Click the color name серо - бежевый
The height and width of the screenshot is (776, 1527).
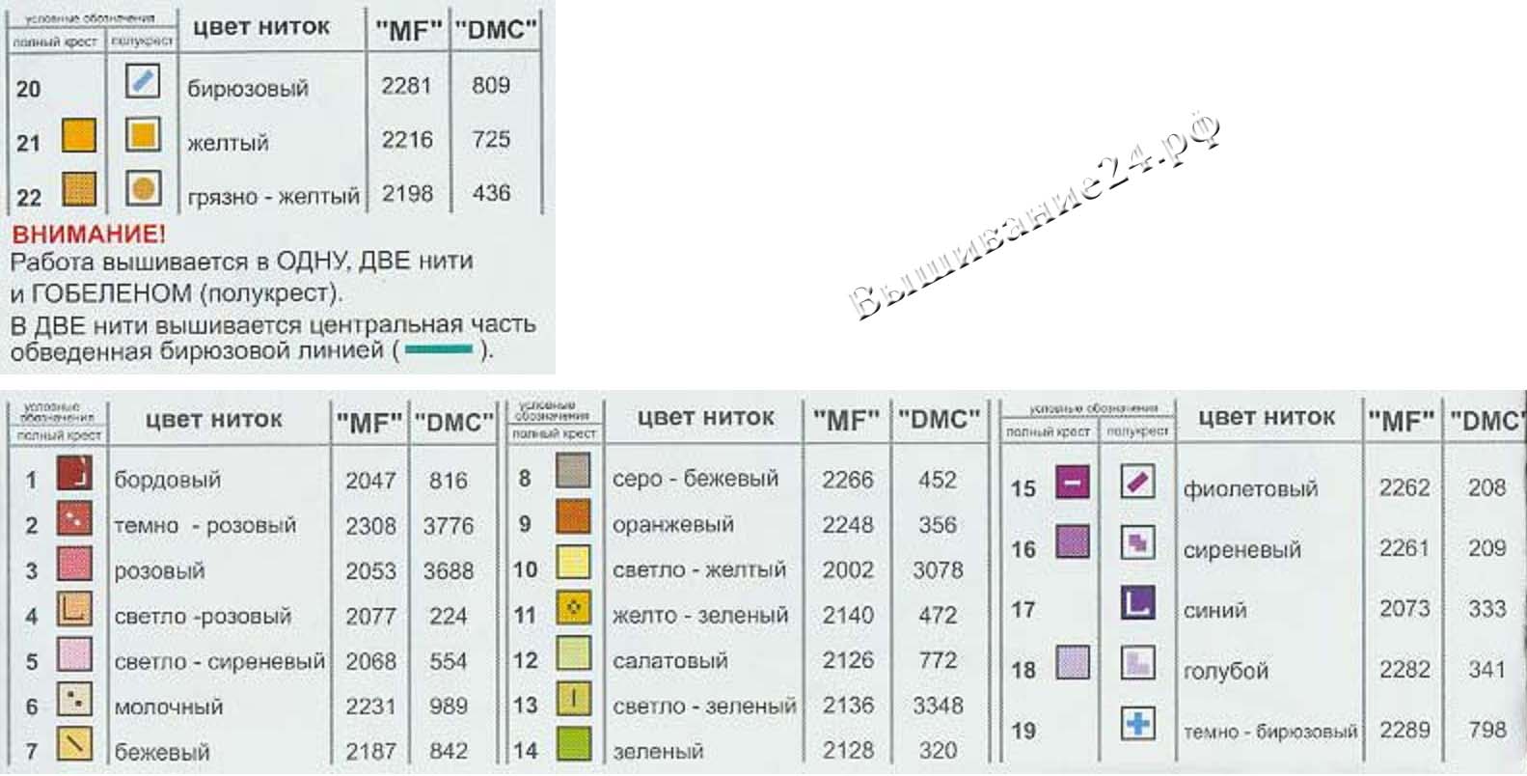[695, 479]
